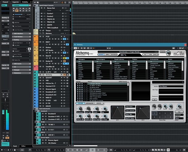Open the track search magnifier icon
Image resolution: width=188 pixels, height=152 pixels.
click(69, 2)
